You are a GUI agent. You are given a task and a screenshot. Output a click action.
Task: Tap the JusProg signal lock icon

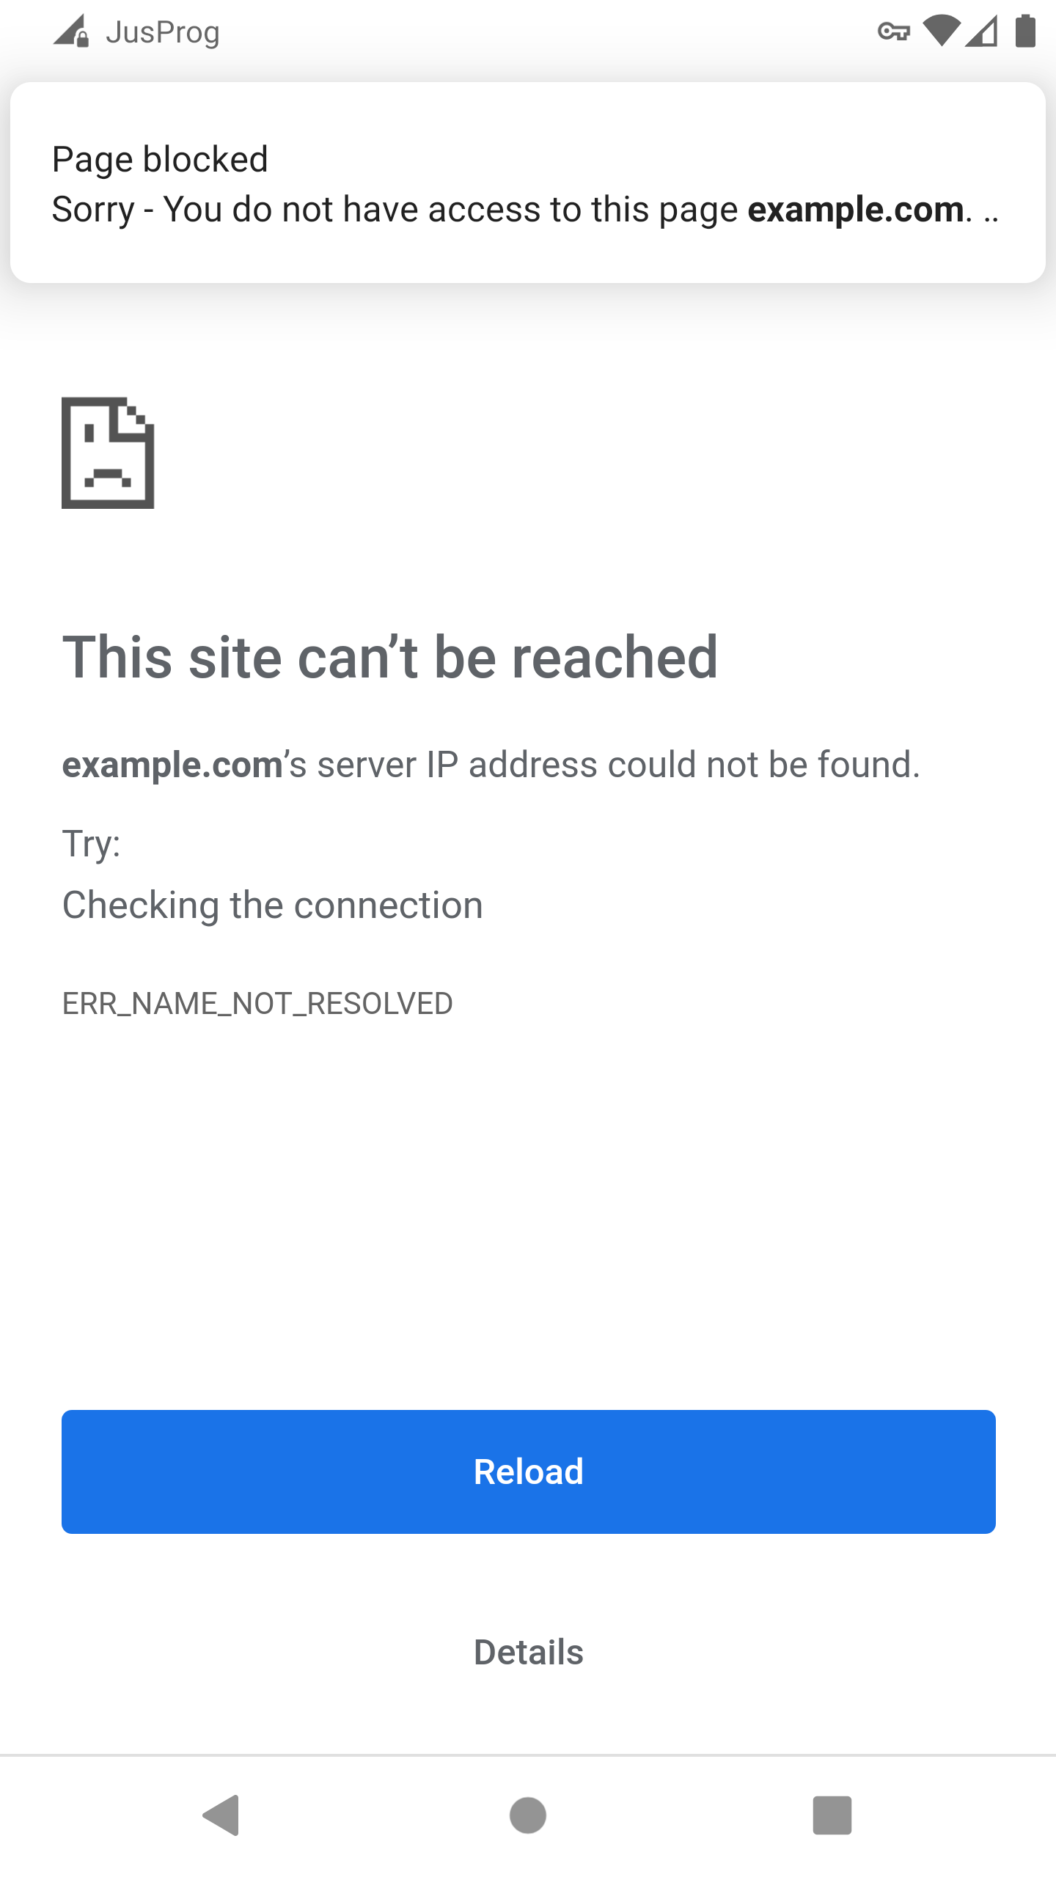click(71, 32)
